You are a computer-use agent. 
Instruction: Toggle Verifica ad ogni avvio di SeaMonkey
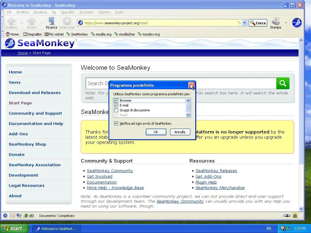point(116,123)
